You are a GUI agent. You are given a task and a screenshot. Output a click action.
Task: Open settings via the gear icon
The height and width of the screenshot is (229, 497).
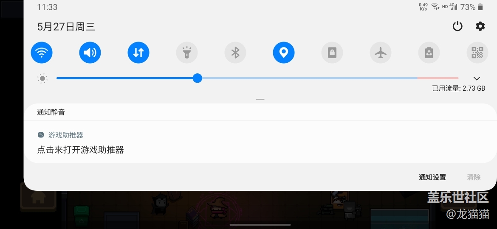(480, 26)
